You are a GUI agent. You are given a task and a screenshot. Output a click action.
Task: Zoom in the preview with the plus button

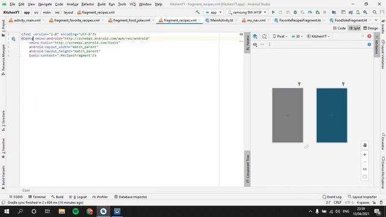[365, 154]
